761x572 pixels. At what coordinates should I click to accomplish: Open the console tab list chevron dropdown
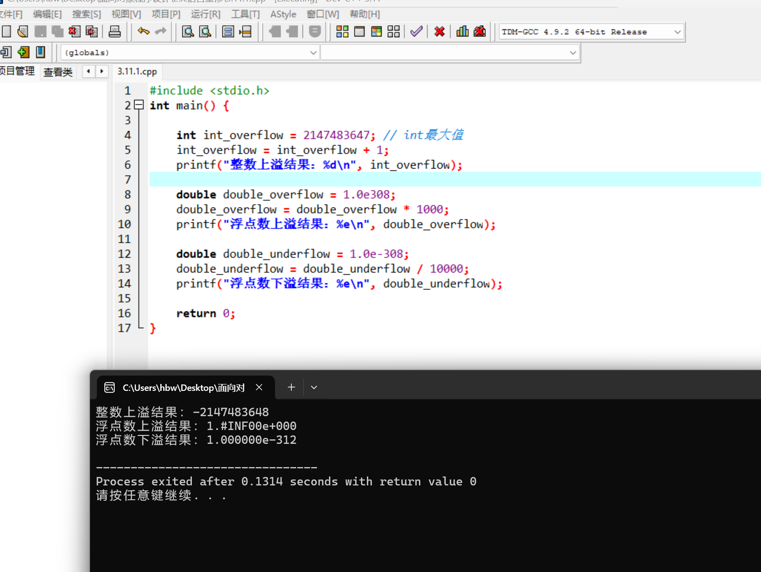coord(314,387)
